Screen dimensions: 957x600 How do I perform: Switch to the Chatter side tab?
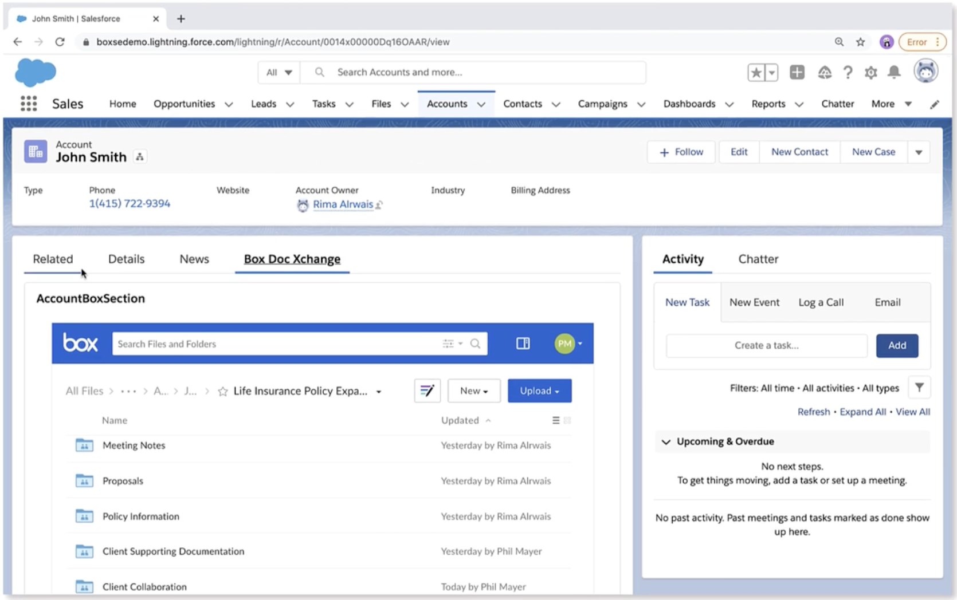click(x=758, y=259)
